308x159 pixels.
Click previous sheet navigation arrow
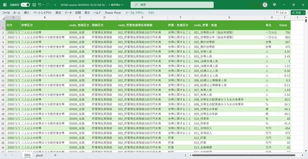[6, 155]
